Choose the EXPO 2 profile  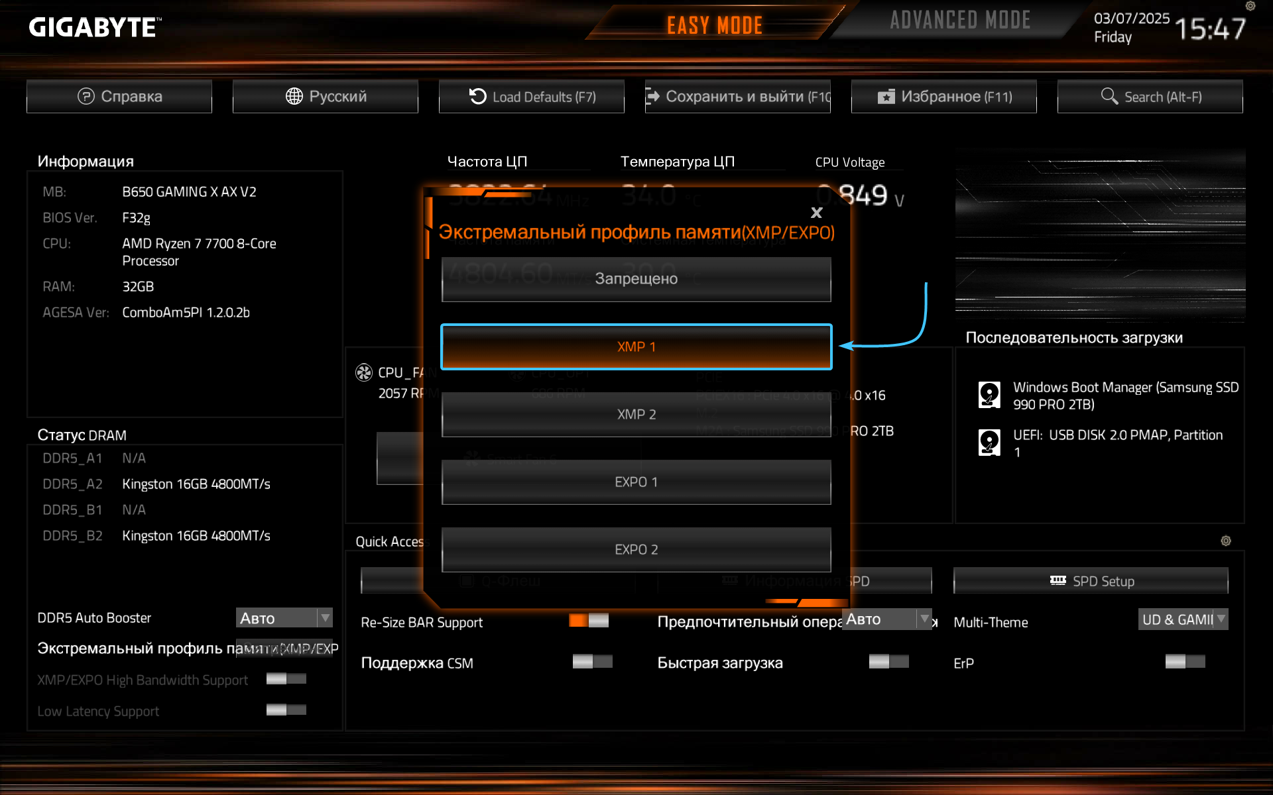pyautogui.click(x=636, y=550)
